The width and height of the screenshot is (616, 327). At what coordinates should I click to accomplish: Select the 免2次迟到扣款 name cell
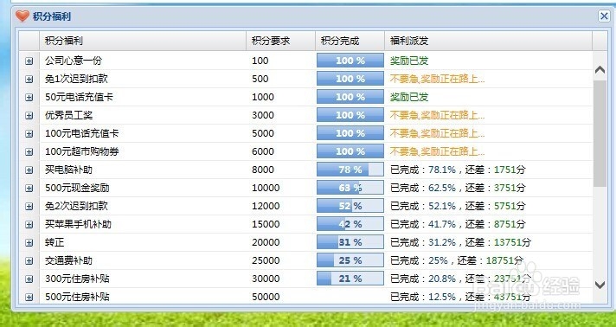point(76,206)
